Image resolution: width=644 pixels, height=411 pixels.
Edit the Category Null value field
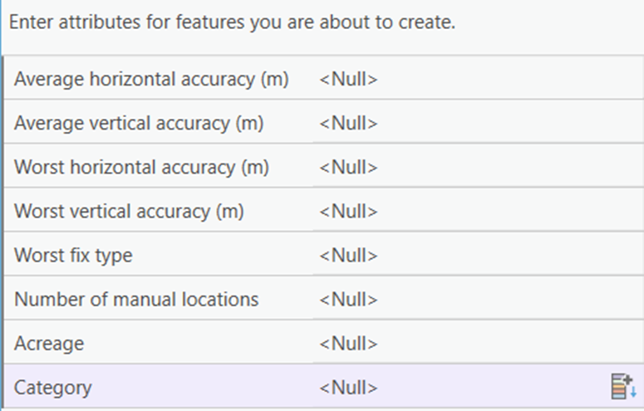coord(460,387)
